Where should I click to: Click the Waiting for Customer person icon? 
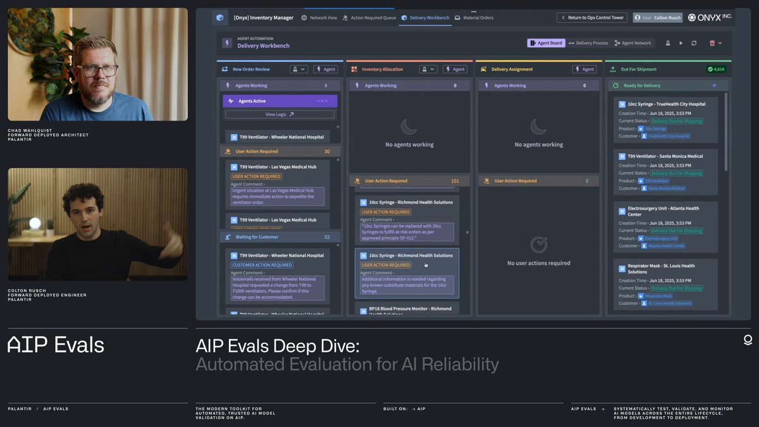coord(228,237)
